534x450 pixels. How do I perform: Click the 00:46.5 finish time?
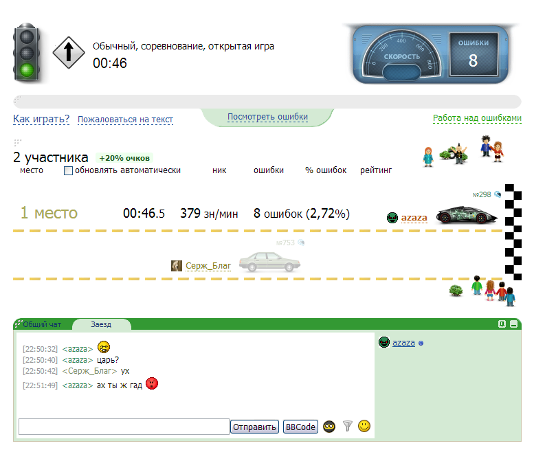click(144, 214)
